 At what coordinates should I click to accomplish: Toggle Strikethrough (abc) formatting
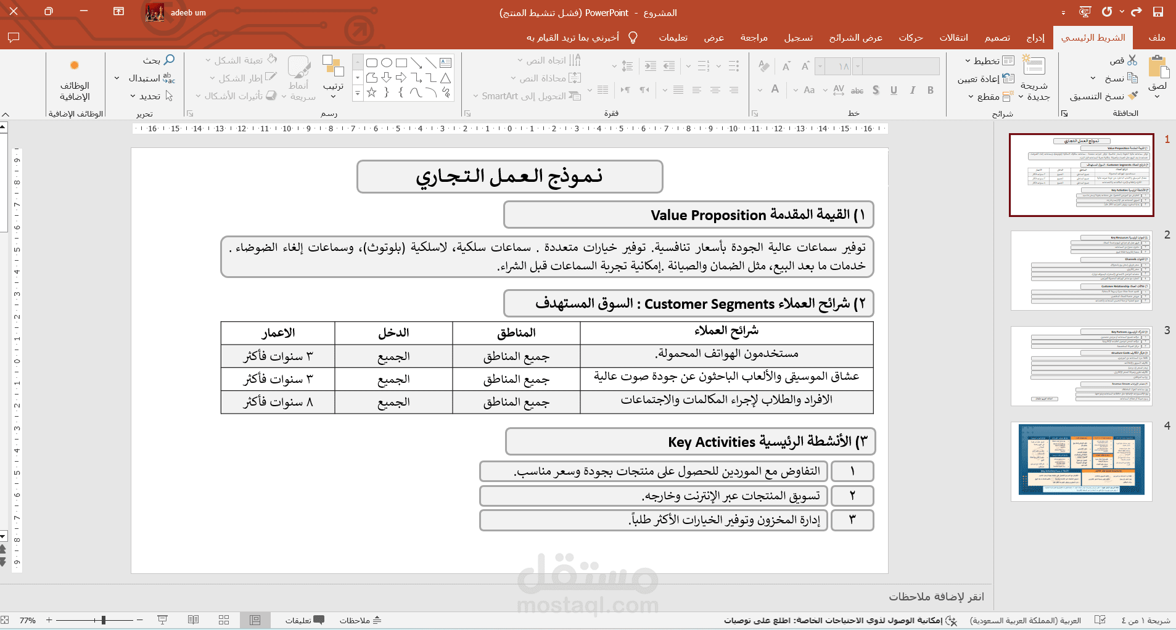(x=857, y=90)
